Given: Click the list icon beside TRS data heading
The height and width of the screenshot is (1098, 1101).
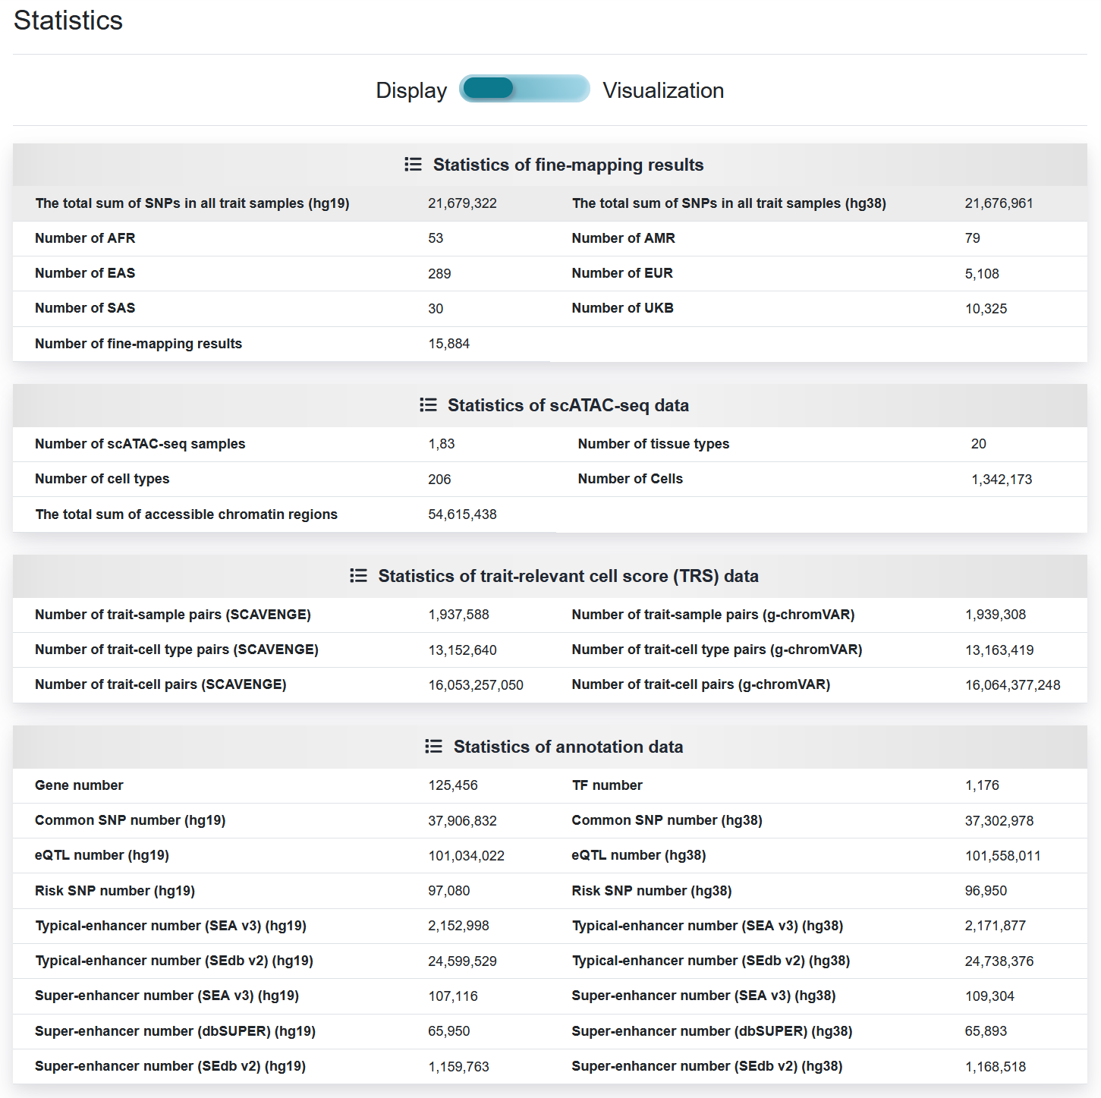Looking at the screenshot, I should [358, 576].
